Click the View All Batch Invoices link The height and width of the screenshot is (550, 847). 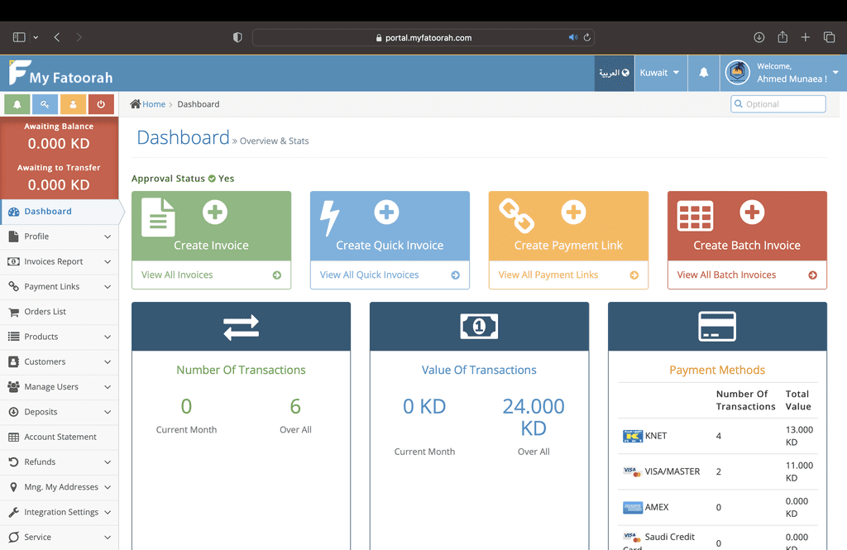tap(726, 275)
